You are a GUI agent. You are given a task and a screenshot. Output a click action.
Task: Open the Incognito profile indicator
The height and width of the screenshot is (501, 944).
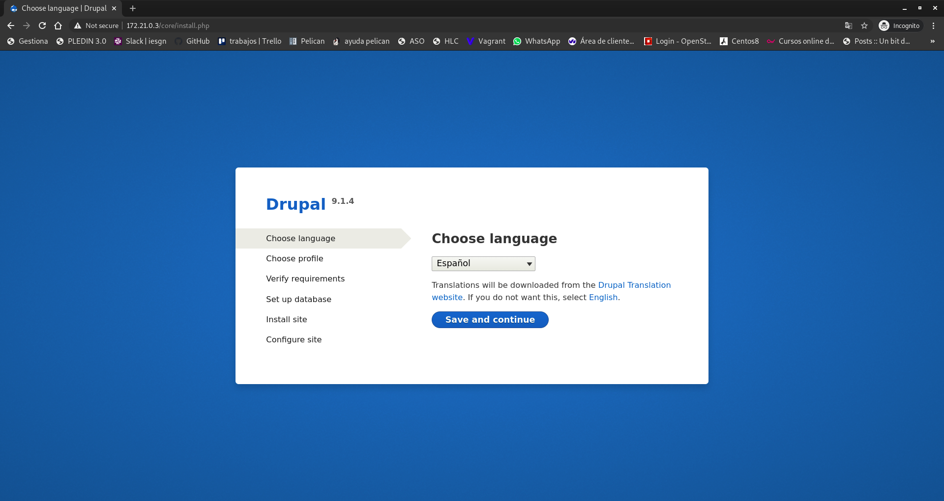point(900,26)
